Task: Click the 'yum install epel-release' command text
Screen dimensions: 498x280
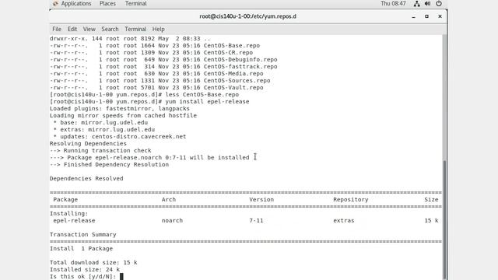Action: [x=207, y=102]
